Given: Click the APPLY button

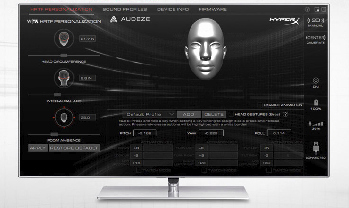Looking at the screenshot, I should (38, 148).
